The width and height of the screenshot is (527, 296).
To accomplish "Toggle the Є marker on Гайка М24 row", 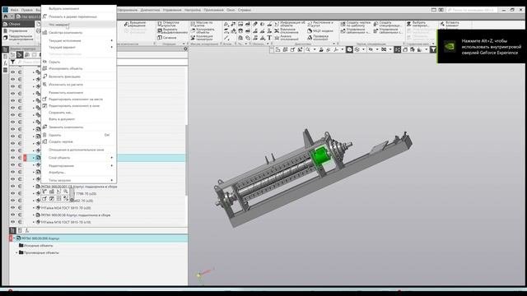I will click(20, 208).
